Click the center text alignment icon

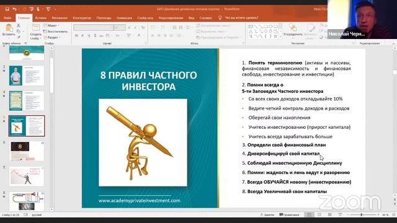click(x=159, y=36)
